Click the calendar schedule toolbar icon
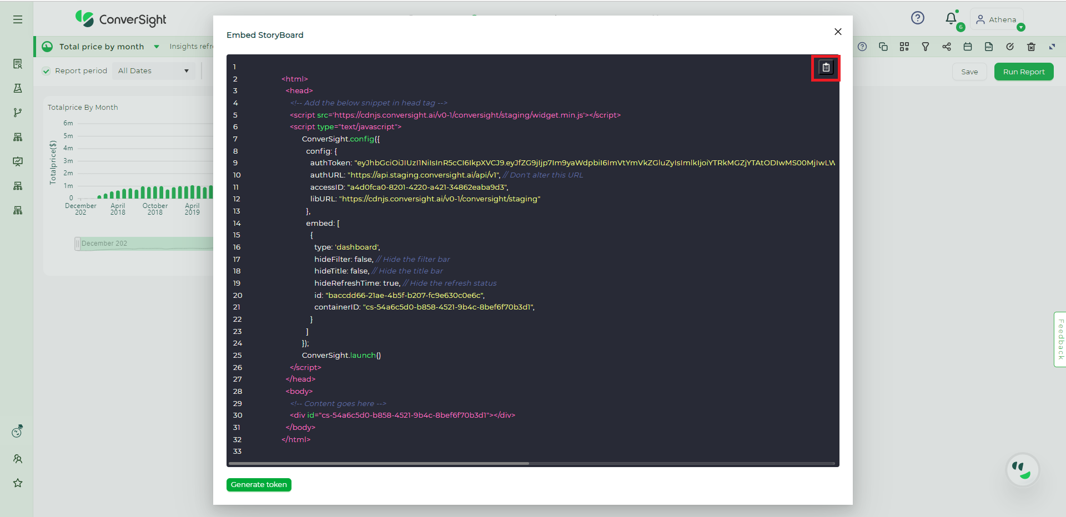The image size is (1066, 517). (968, 47)
